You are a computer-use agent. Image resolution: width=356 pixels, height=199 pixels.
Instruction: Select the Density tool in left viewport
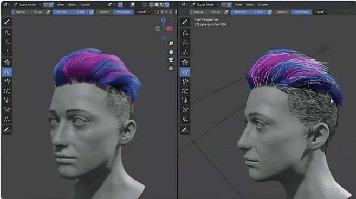tap(7, 52)
